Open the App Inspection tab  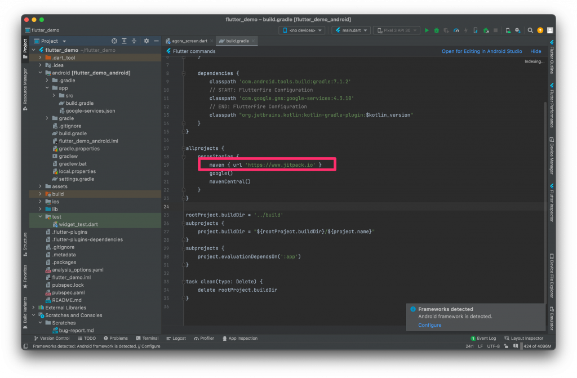click(240, 338)
